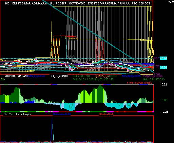The width and height of the screenshot is (174, 143).
Task: Click the 'Osc Merc Trade largos' panel title
Action: tap(17, 114)
